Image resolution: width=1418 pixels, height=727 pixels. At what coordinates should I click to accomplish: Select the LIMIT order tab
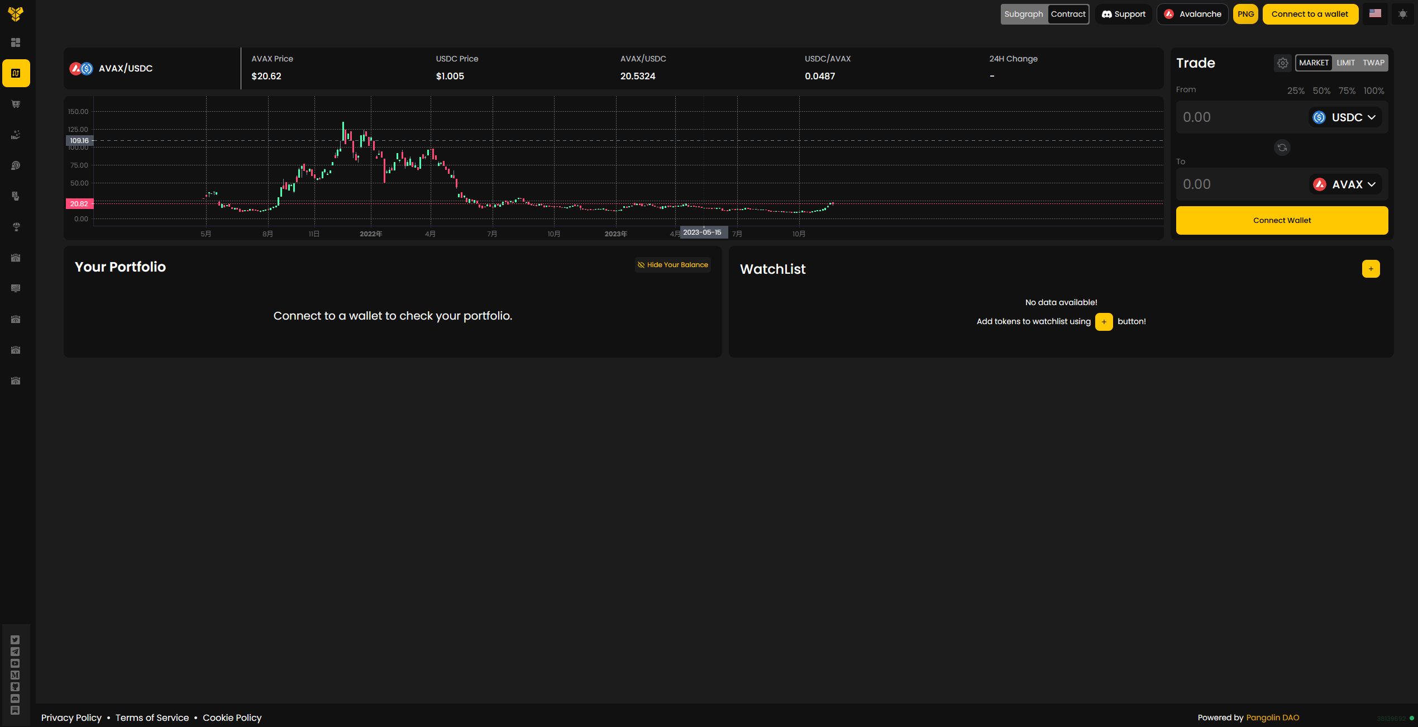point(1345,63)
